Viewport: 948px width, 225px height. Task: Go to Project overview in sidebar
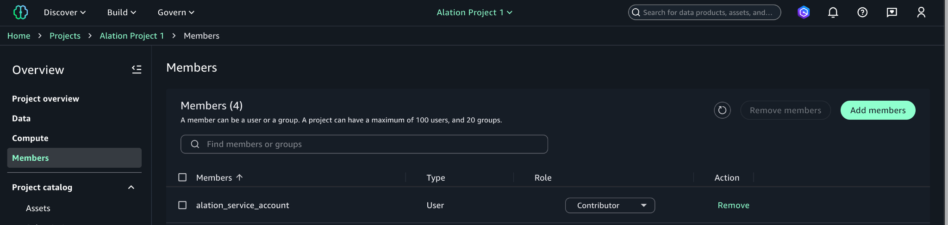pyautogui.click(x=45, y=99)
